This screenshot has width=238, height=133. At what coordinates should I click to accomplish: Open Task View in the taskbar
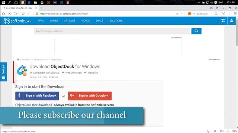(16, 3)
